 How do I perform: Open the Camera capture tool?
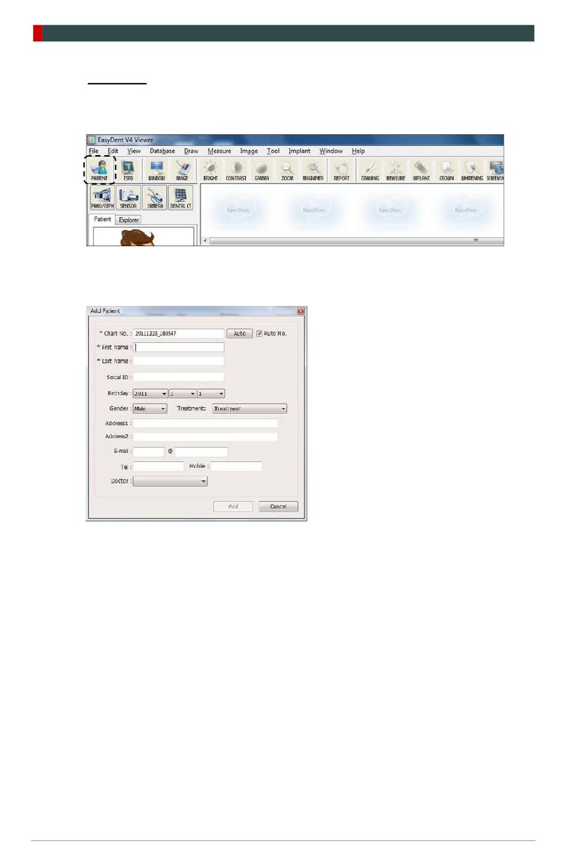coord(155,198)
